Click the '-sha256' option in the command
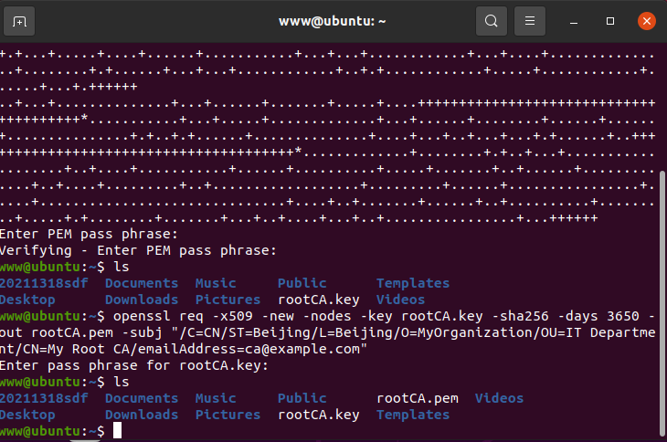This screenshot has width=667, height=442. 520,316
